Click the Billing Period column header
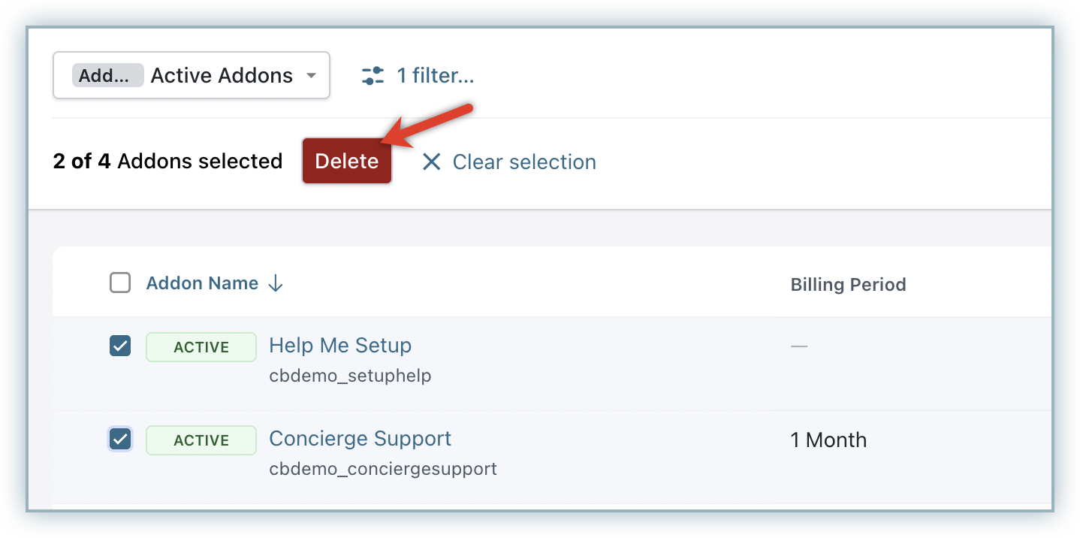This screenshot has height=538, width=1080. pos(848,285)
